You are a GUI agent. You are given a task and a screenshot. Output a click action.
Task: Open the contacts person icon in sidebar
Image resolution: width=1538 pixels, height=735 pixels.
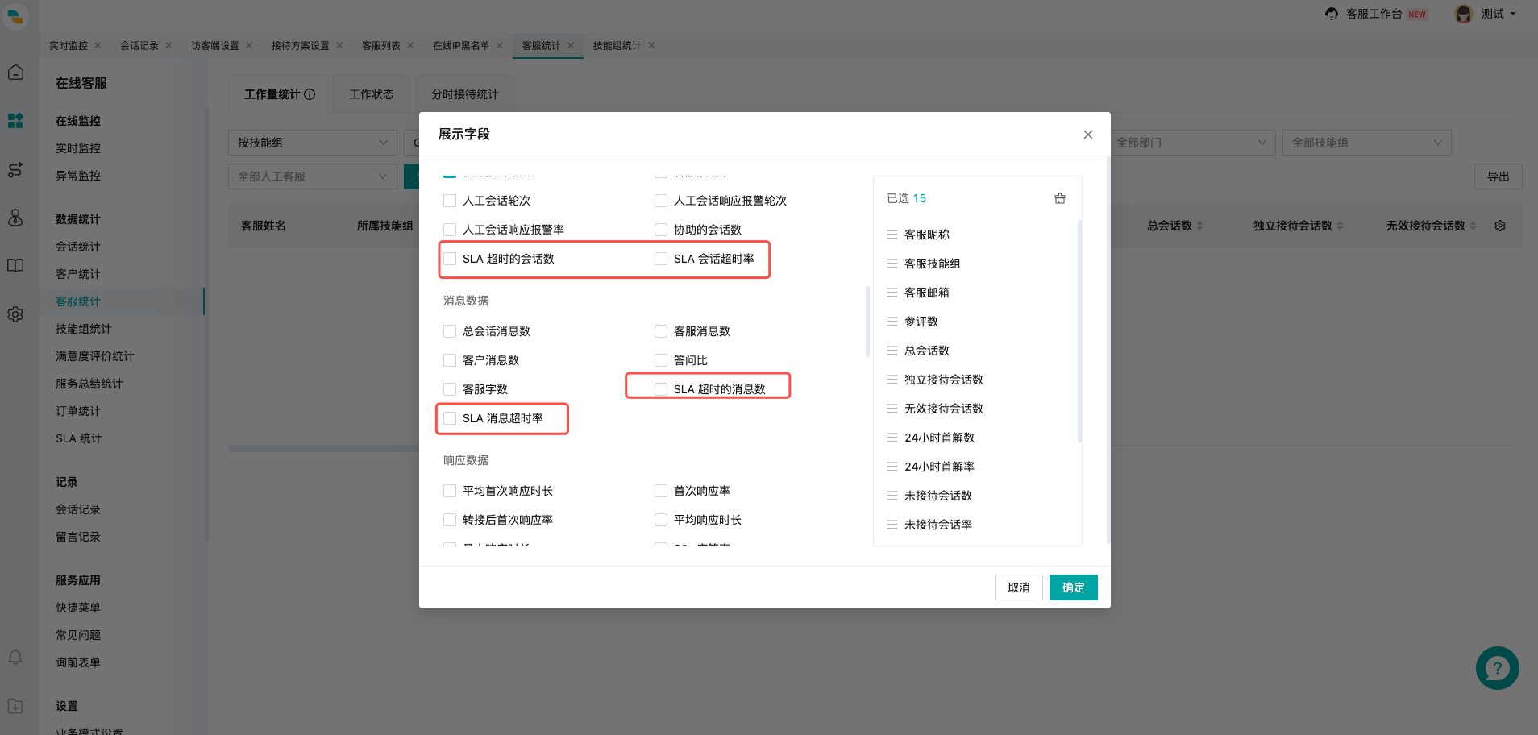tap(15, 218)
